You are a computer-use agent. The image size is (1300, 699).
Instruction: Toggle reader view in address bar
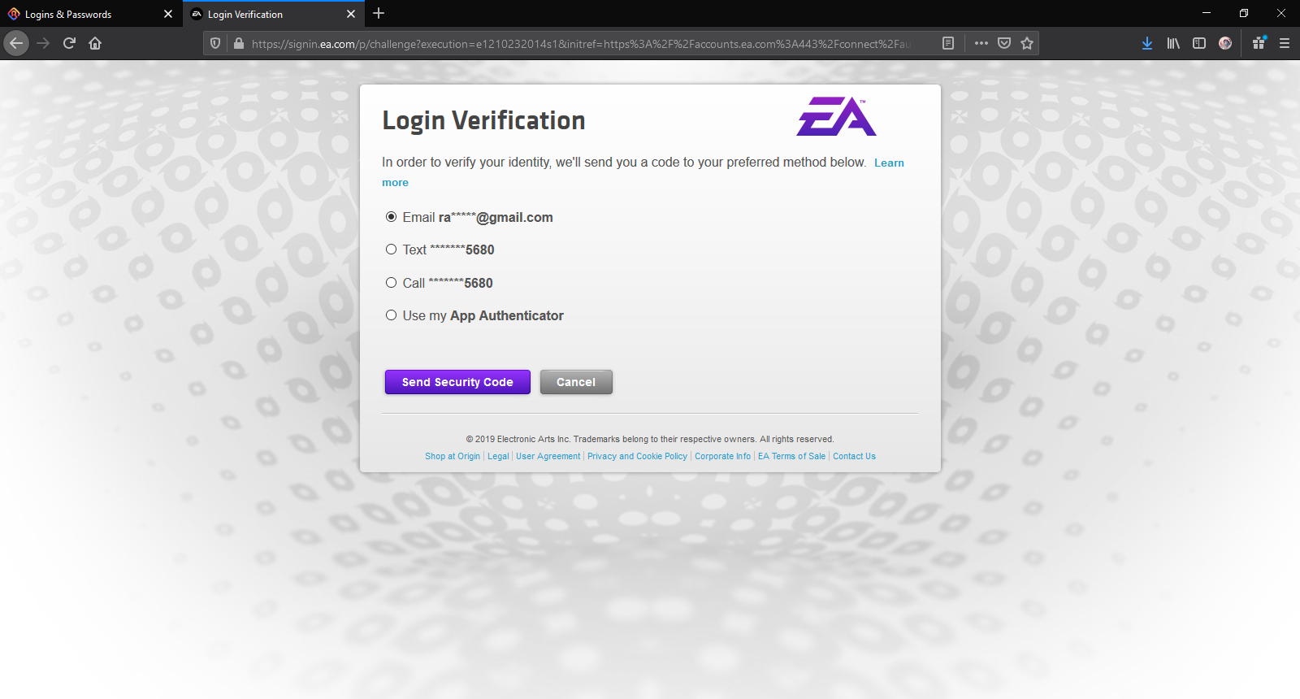click(x=948, y=43)
